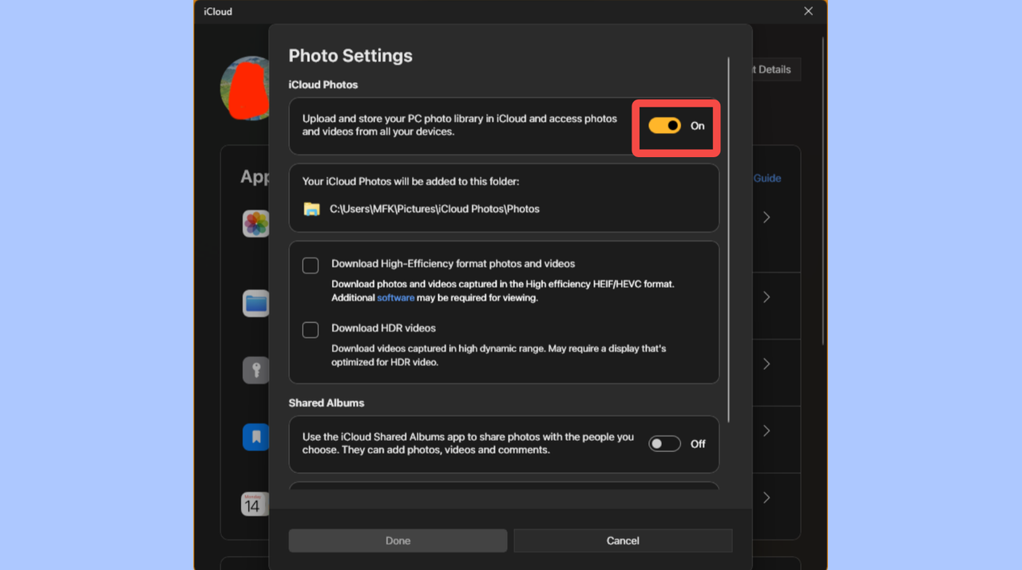This screenshot has width=1022, height=570.
Task: Click the iCloud Photos section label
Action: pos(323,85)
